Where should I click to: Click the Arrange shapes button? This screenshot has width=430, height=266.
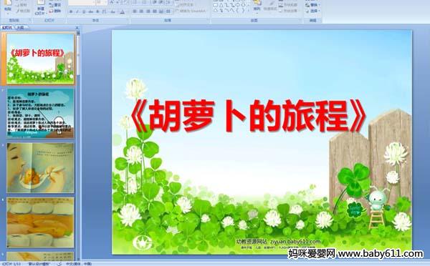click(257, 6)
